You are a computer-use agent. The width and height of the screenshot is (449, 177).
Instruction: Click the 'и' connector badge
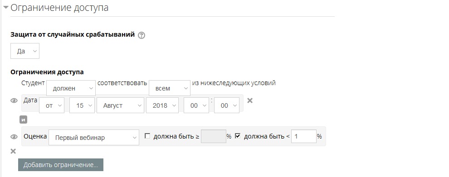[23, 120]
